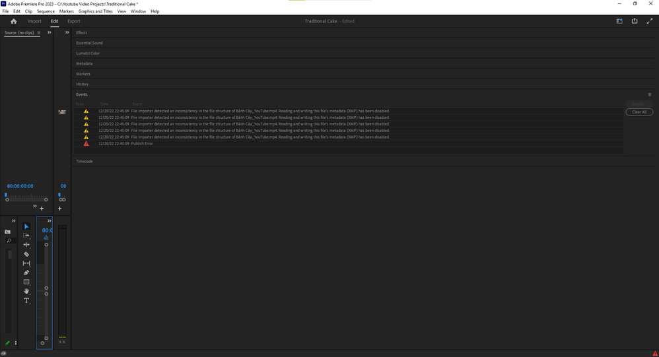The image size is (659, 357).
Task: Open Button Editor plus in Source monitor
Action: pos(42,209)
